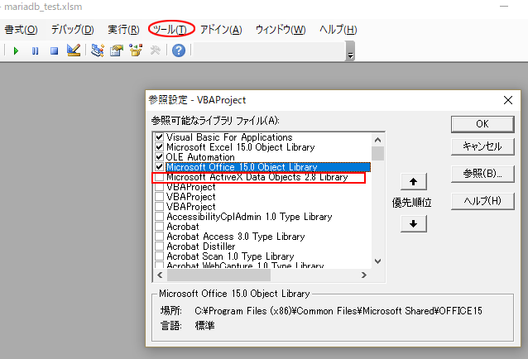Click the Run macro play icon

click(x=16, y=50)
